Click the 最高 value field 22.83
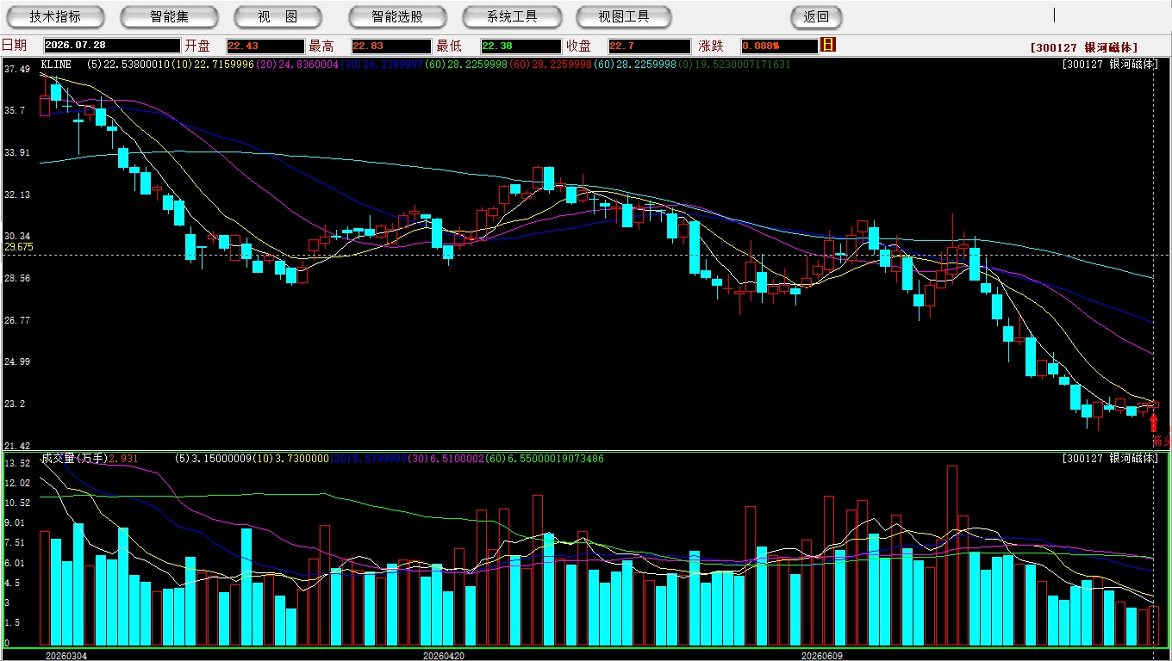This screenshot has width=1172, height=661. coord(391,46)
